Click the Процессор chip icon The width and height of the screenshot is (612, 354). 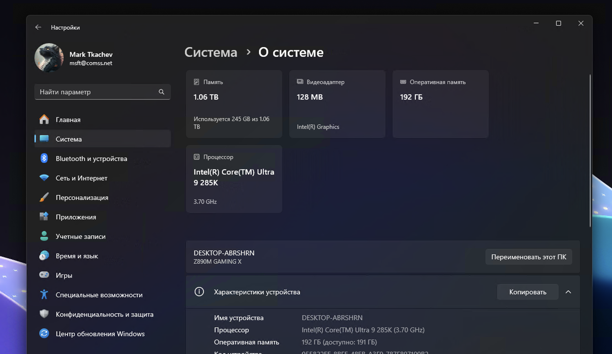click(x=197, y=157)
